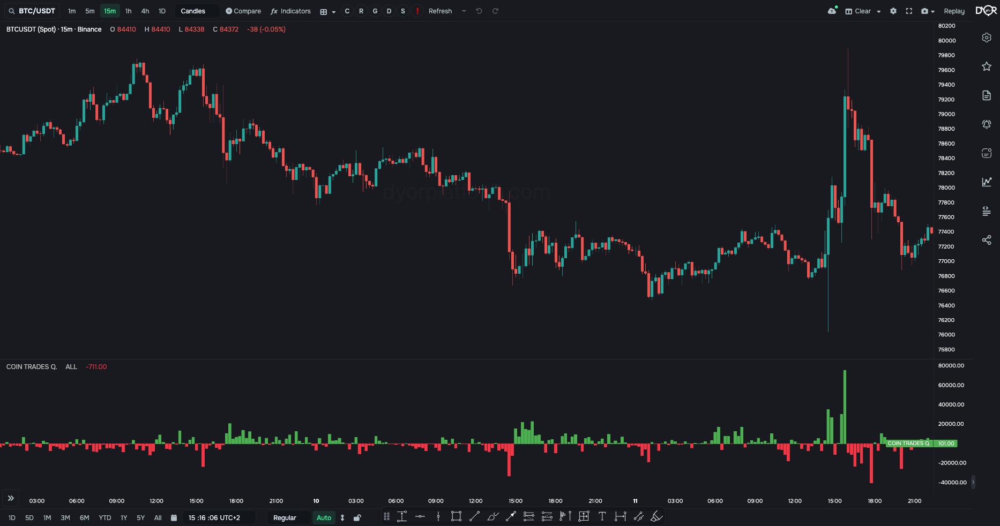The height and width of the screenshot is (526, 1000).
Task: Select the arrow line tool
Action: tap(511, 517)
